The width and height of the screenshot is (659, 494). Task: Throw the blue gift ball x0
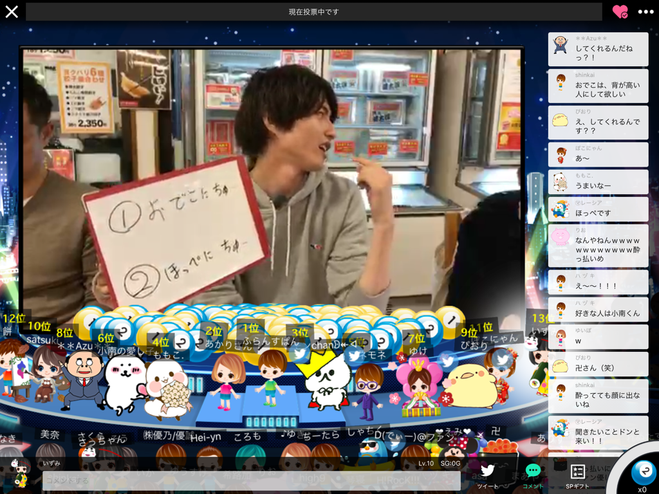pos(642,473)
